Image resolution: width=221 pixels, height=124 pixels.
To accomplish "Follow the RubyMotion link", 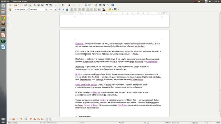I will click(152, 62).
